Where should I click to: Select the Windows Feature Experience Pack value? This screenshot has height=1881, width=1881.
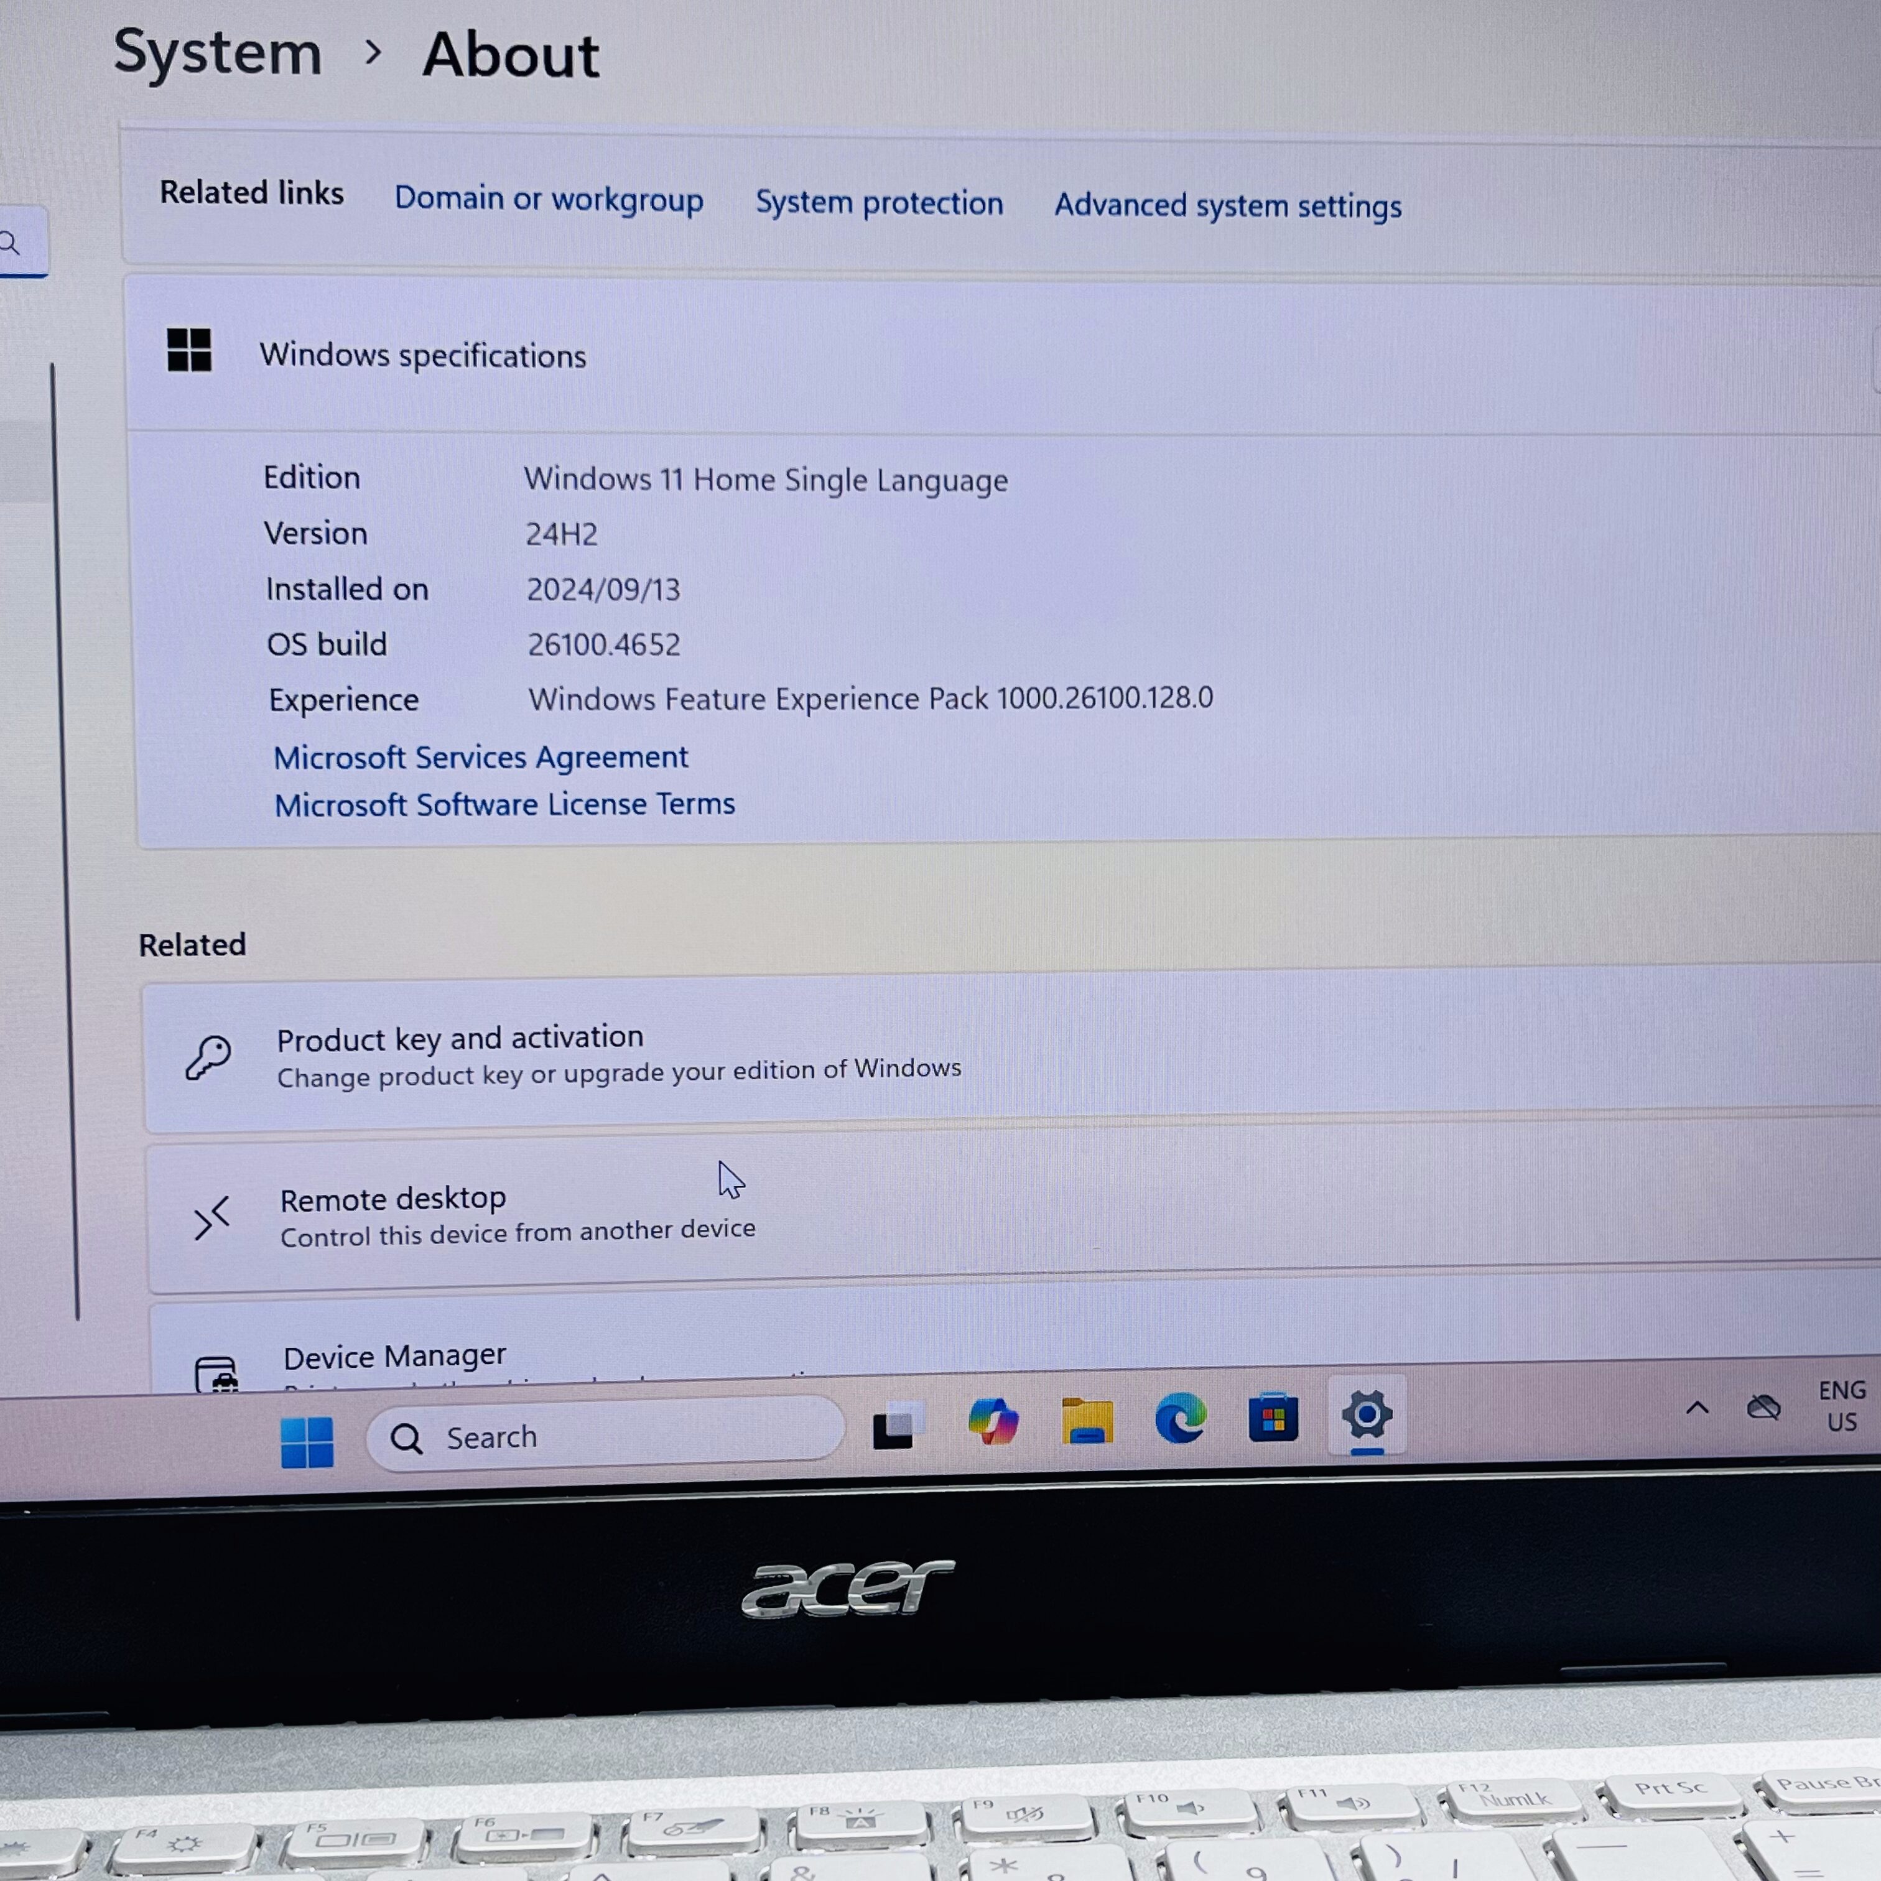(870, 698)
